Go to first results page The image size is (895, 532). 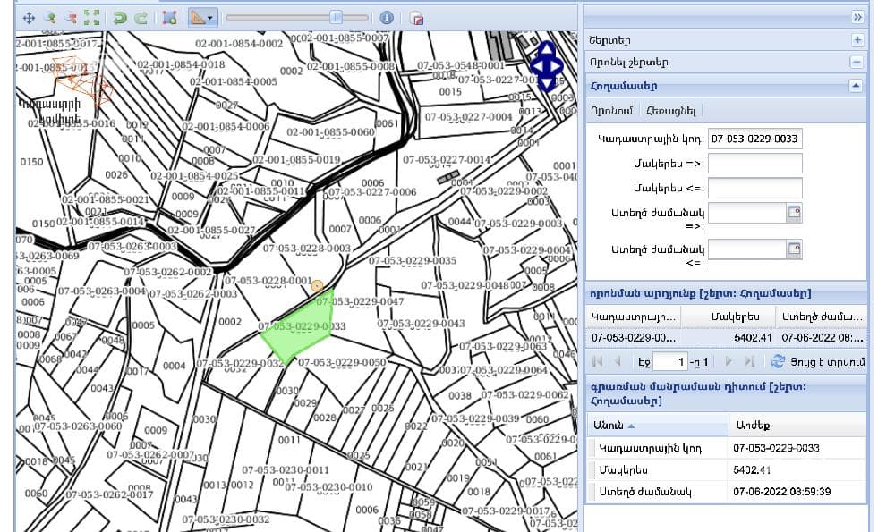pos(598,361)
